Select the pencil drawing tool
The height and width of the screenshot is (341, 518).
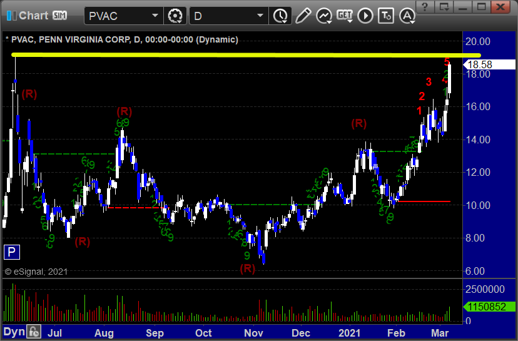pos(303,16)
